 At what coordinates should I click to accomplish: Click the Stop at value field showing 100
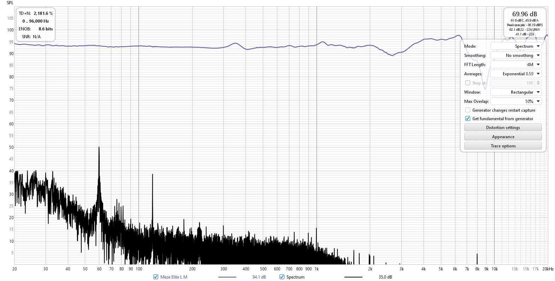click(513, 83)
